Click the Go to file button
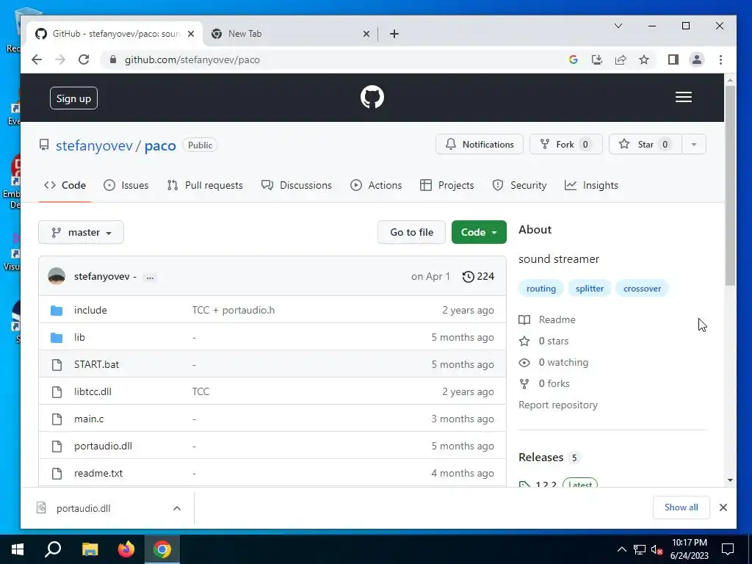 (411, 233)
